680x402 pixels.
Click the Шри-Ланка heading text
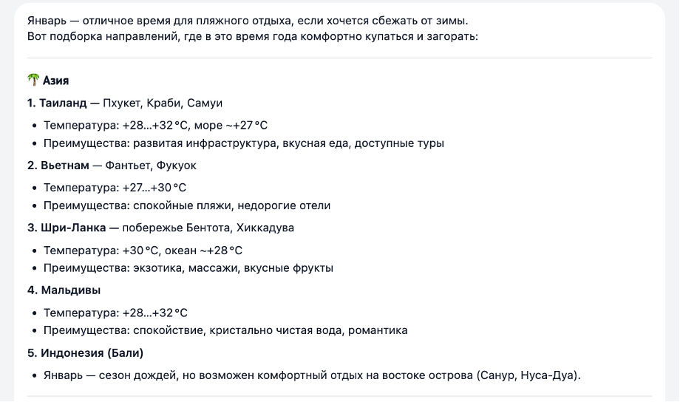coord(67,228)
